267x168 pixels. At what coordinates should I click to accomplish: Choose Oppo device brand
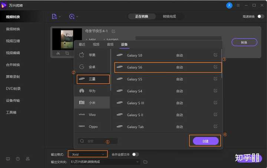tap(92, 127)
